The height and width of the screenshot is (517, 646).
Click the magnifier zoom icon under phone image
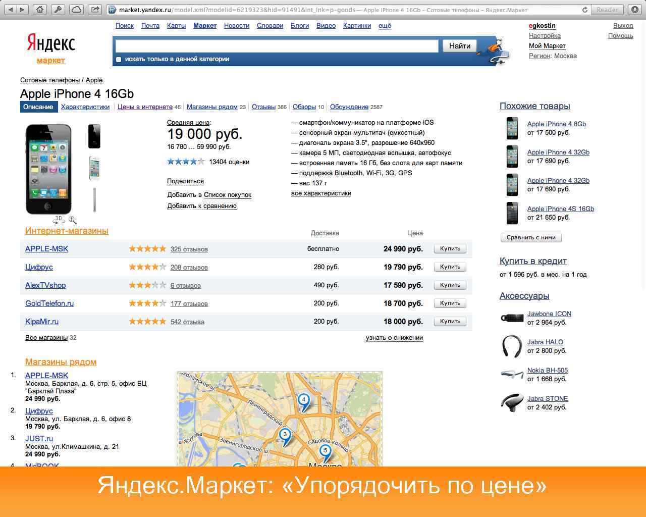click(x=73, y=220)
